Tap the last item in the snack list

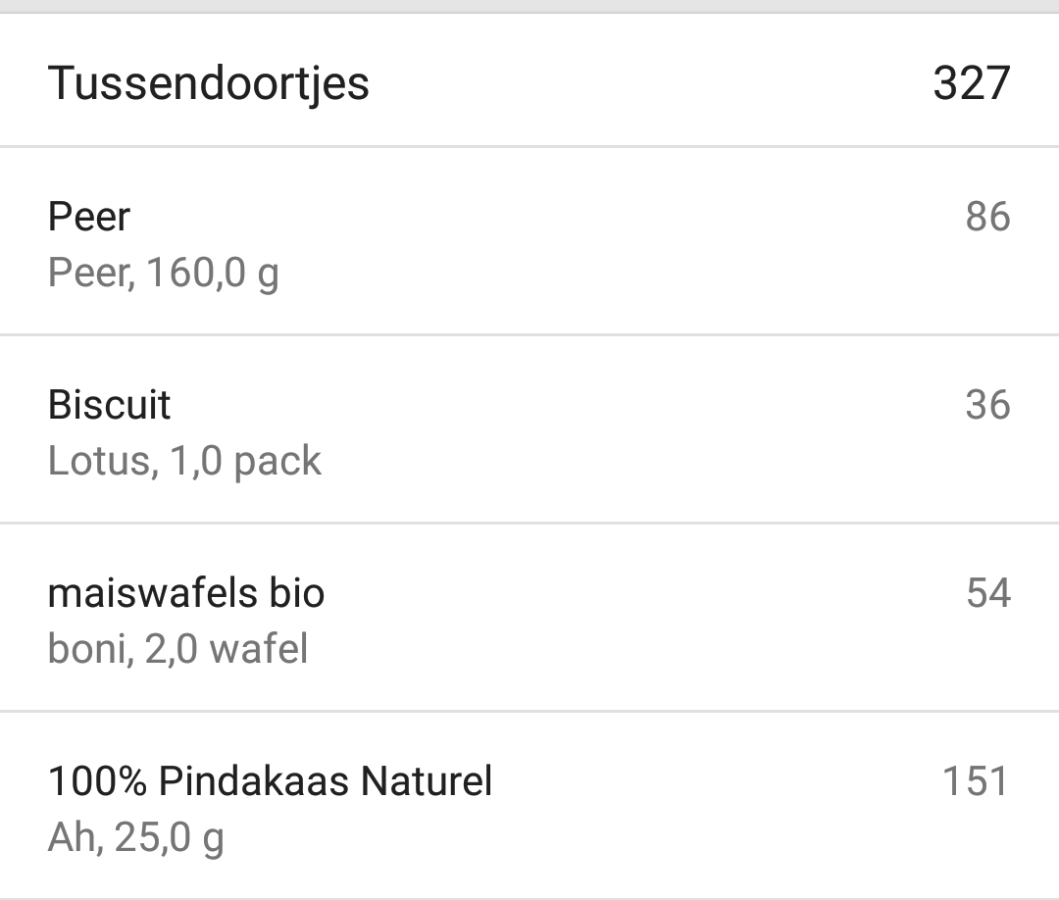(529, 804)
